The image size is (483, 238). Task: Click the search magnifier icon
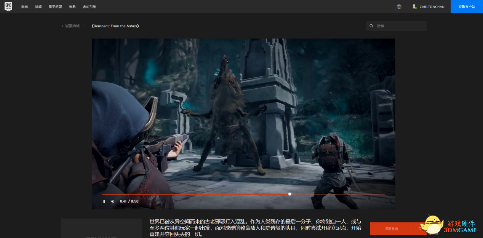pyautogui.click(x=371, y=26)
